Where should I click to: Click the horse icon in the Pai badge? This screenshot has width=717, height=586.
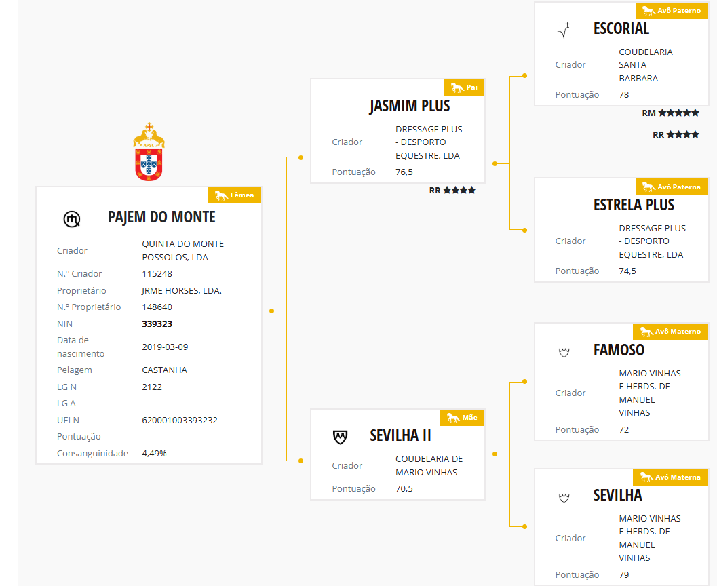click(x=457, y=87)
